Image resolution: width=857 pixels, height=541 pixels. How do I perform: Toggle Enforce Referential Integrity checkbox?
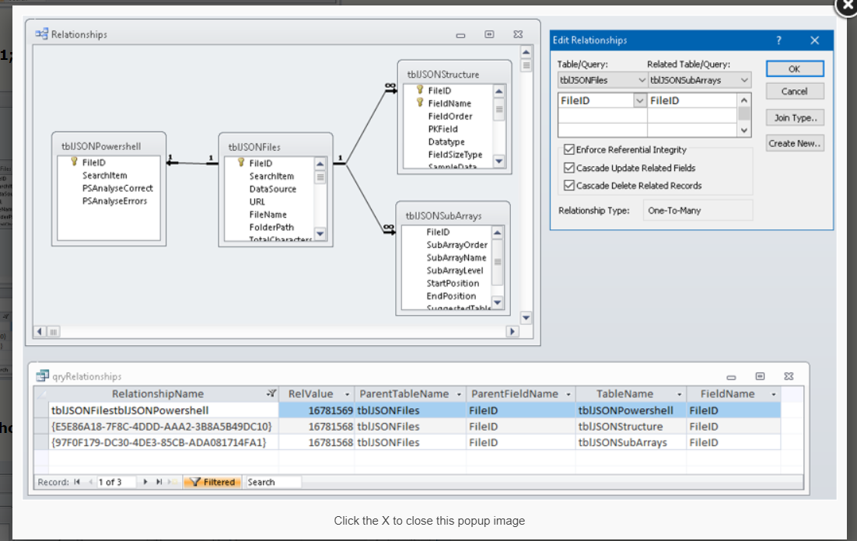coord(569,150)
